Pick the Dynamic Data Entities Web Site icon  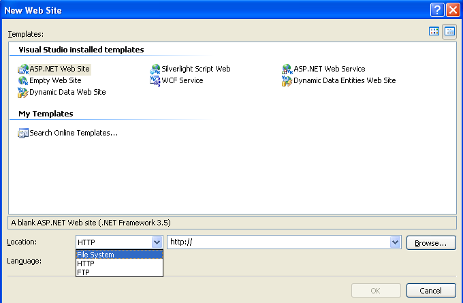pyautogui.click(x=287, y=80)
